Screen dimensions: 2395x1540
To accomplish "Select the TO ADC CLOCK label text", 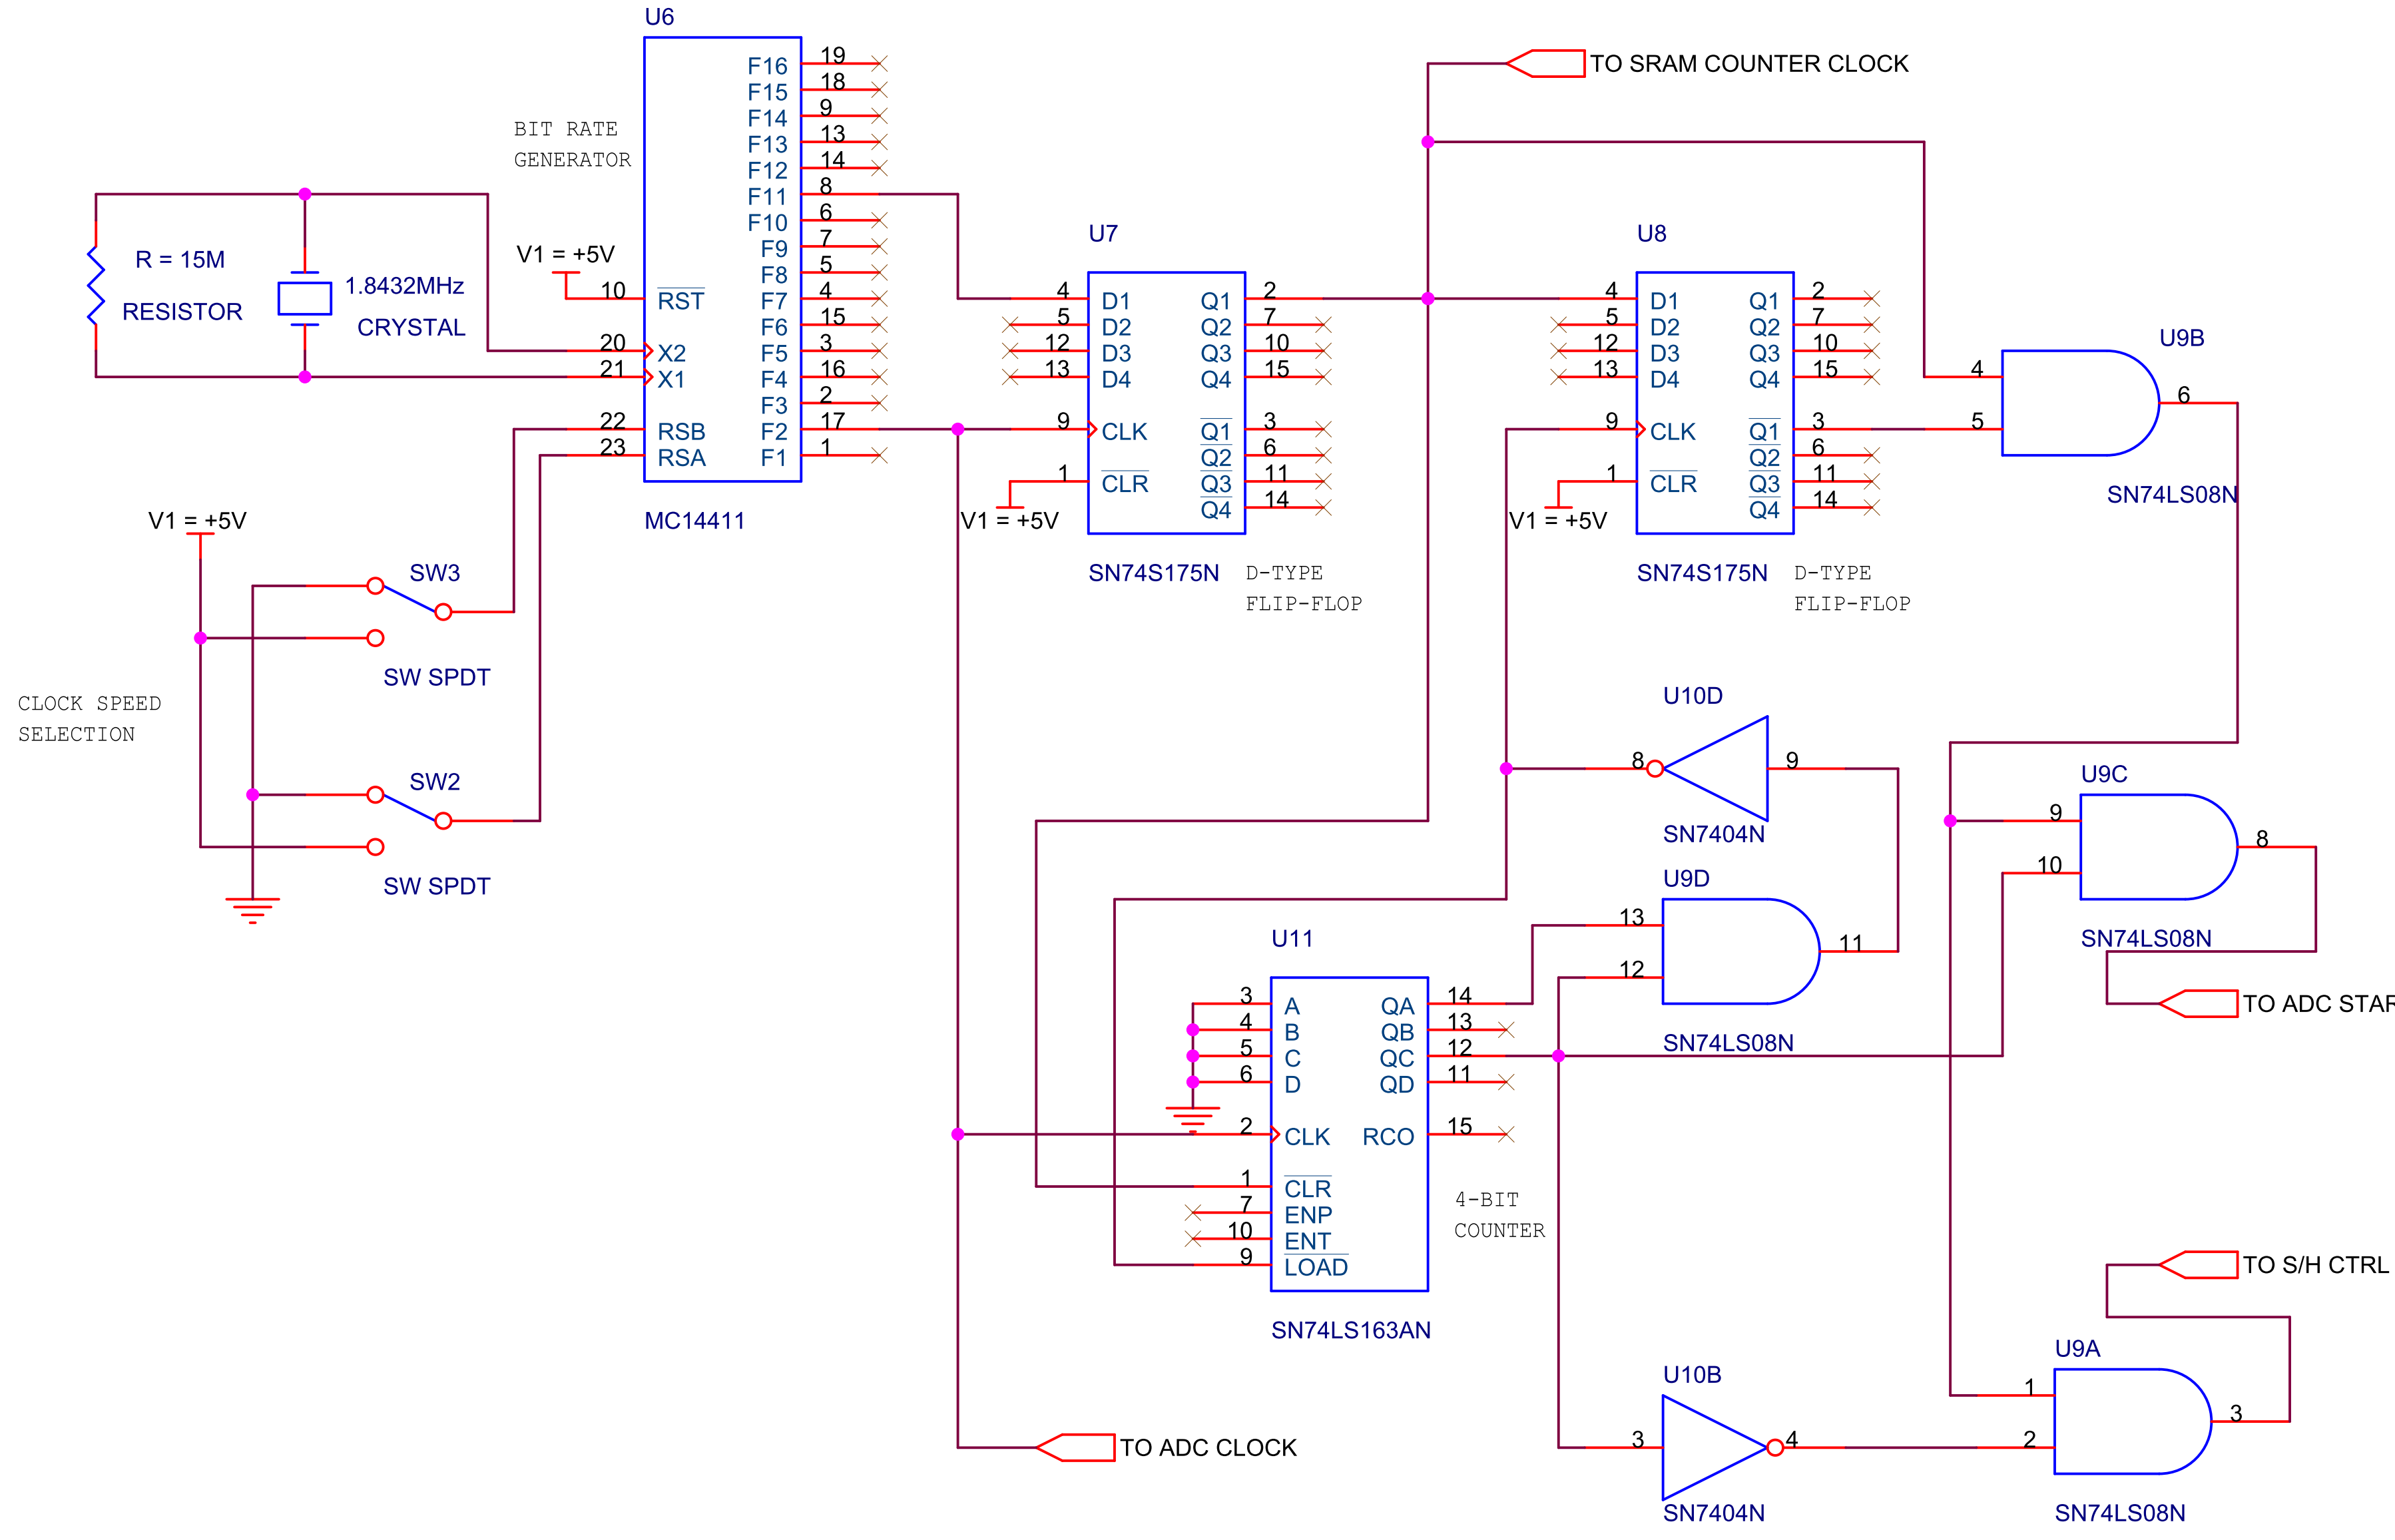I will [1208, 1447].
